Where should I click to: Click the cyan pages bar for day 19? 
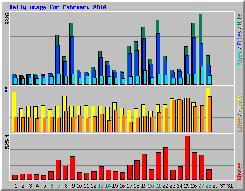pyautogui.click(x=145, y=77)
